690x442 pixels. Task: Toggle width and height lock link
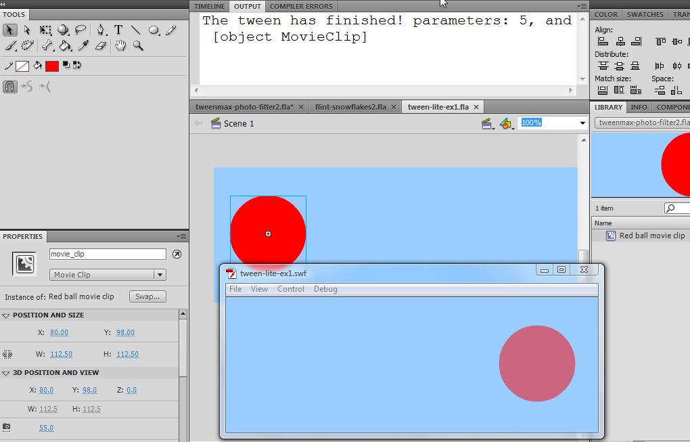click(7, 354)
